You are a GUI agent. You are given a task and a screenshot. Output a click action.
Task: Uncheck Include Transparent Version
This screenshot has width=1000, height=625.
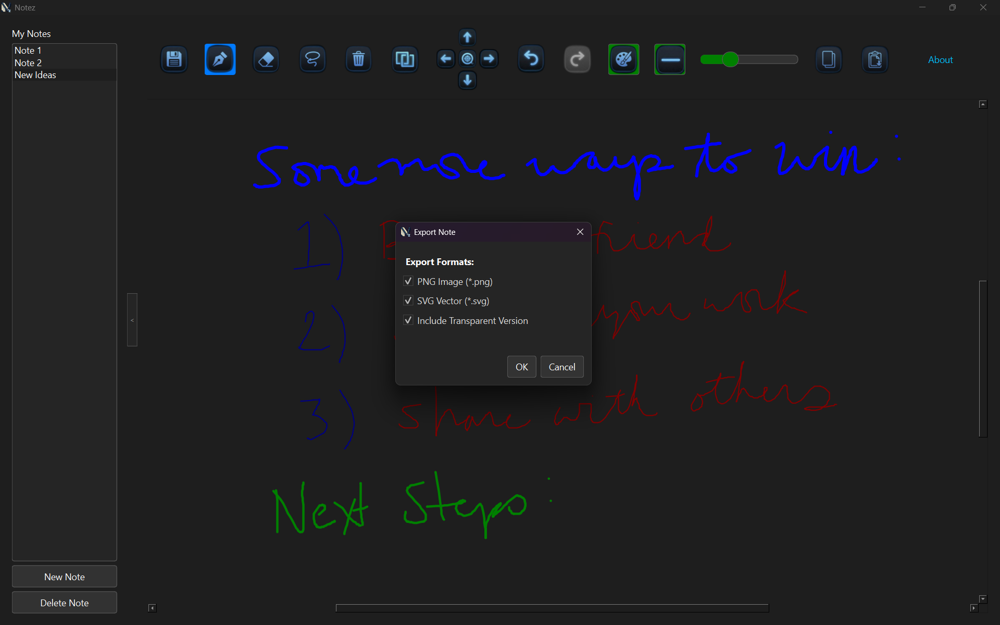click(408, 320)
